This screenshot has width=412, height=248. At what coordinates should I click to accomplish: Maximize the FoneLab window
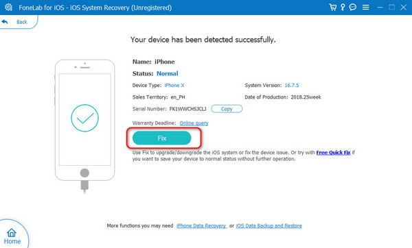(391, 8)
